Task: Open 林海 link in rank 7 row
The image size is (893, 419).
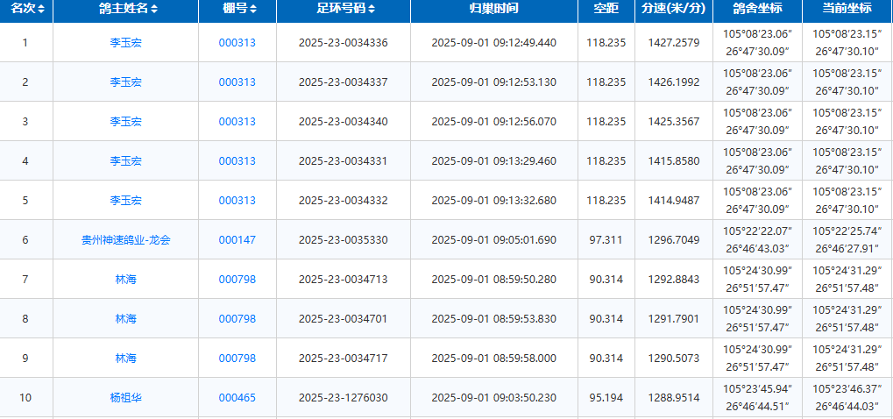Action: (x=125, y=280)
